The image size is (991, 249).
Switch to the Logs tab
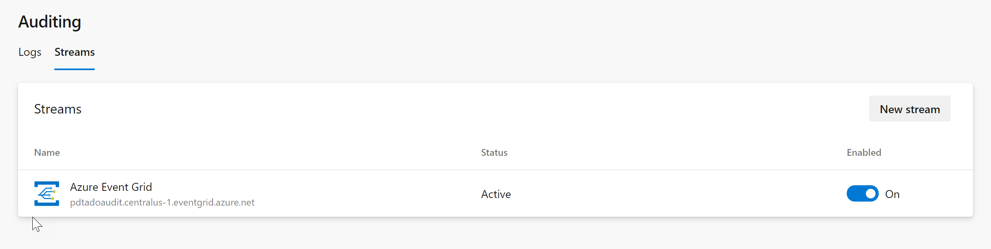[x=30, y=52]
